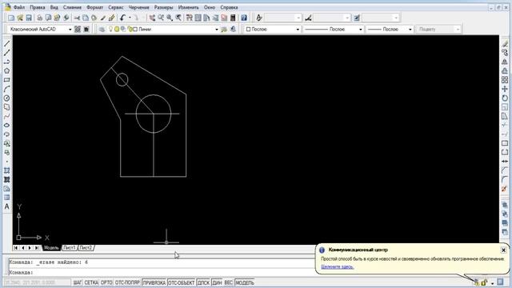Select the Arc draw tool

tap(6, 89)
